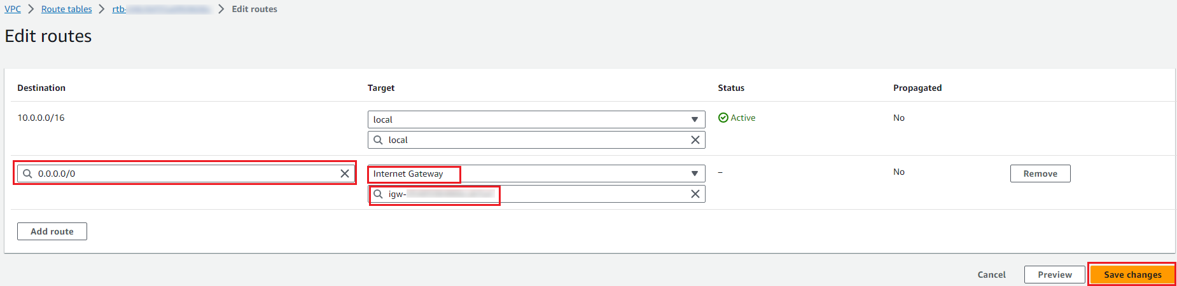Viewport: 1177px width, 286px height.
Task: Clear the 0.0.0.0/0 destination field
Action: (x=344, y=174)
